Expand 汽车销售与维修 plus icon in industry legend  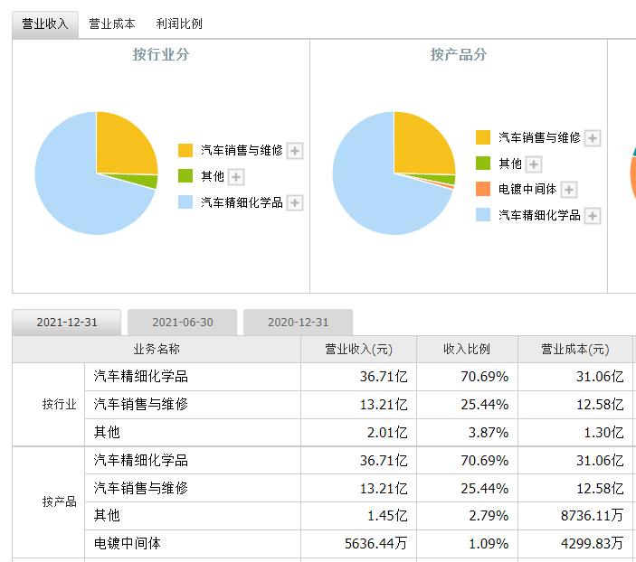point(295,151)
